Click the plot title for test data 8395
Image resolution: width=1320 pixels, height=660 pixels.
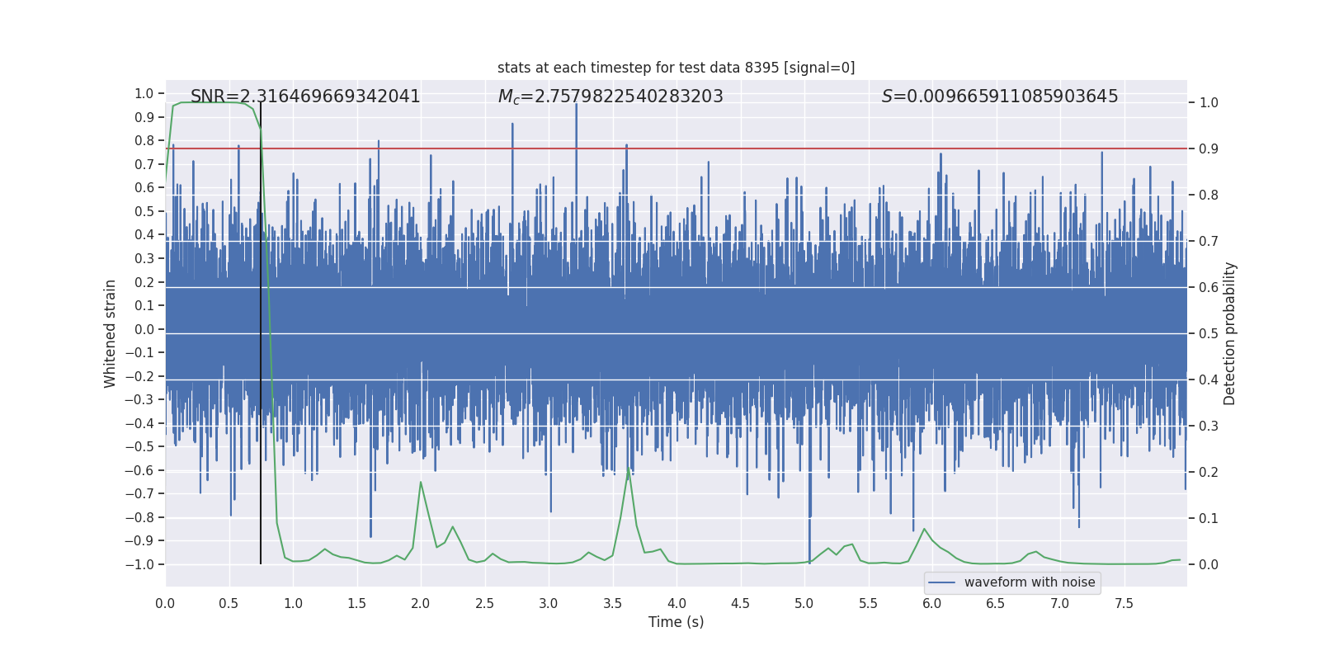(676, 68)
